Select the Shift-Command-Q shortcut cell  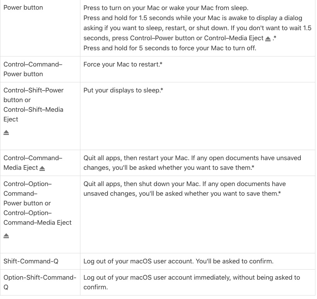point(31,261)
